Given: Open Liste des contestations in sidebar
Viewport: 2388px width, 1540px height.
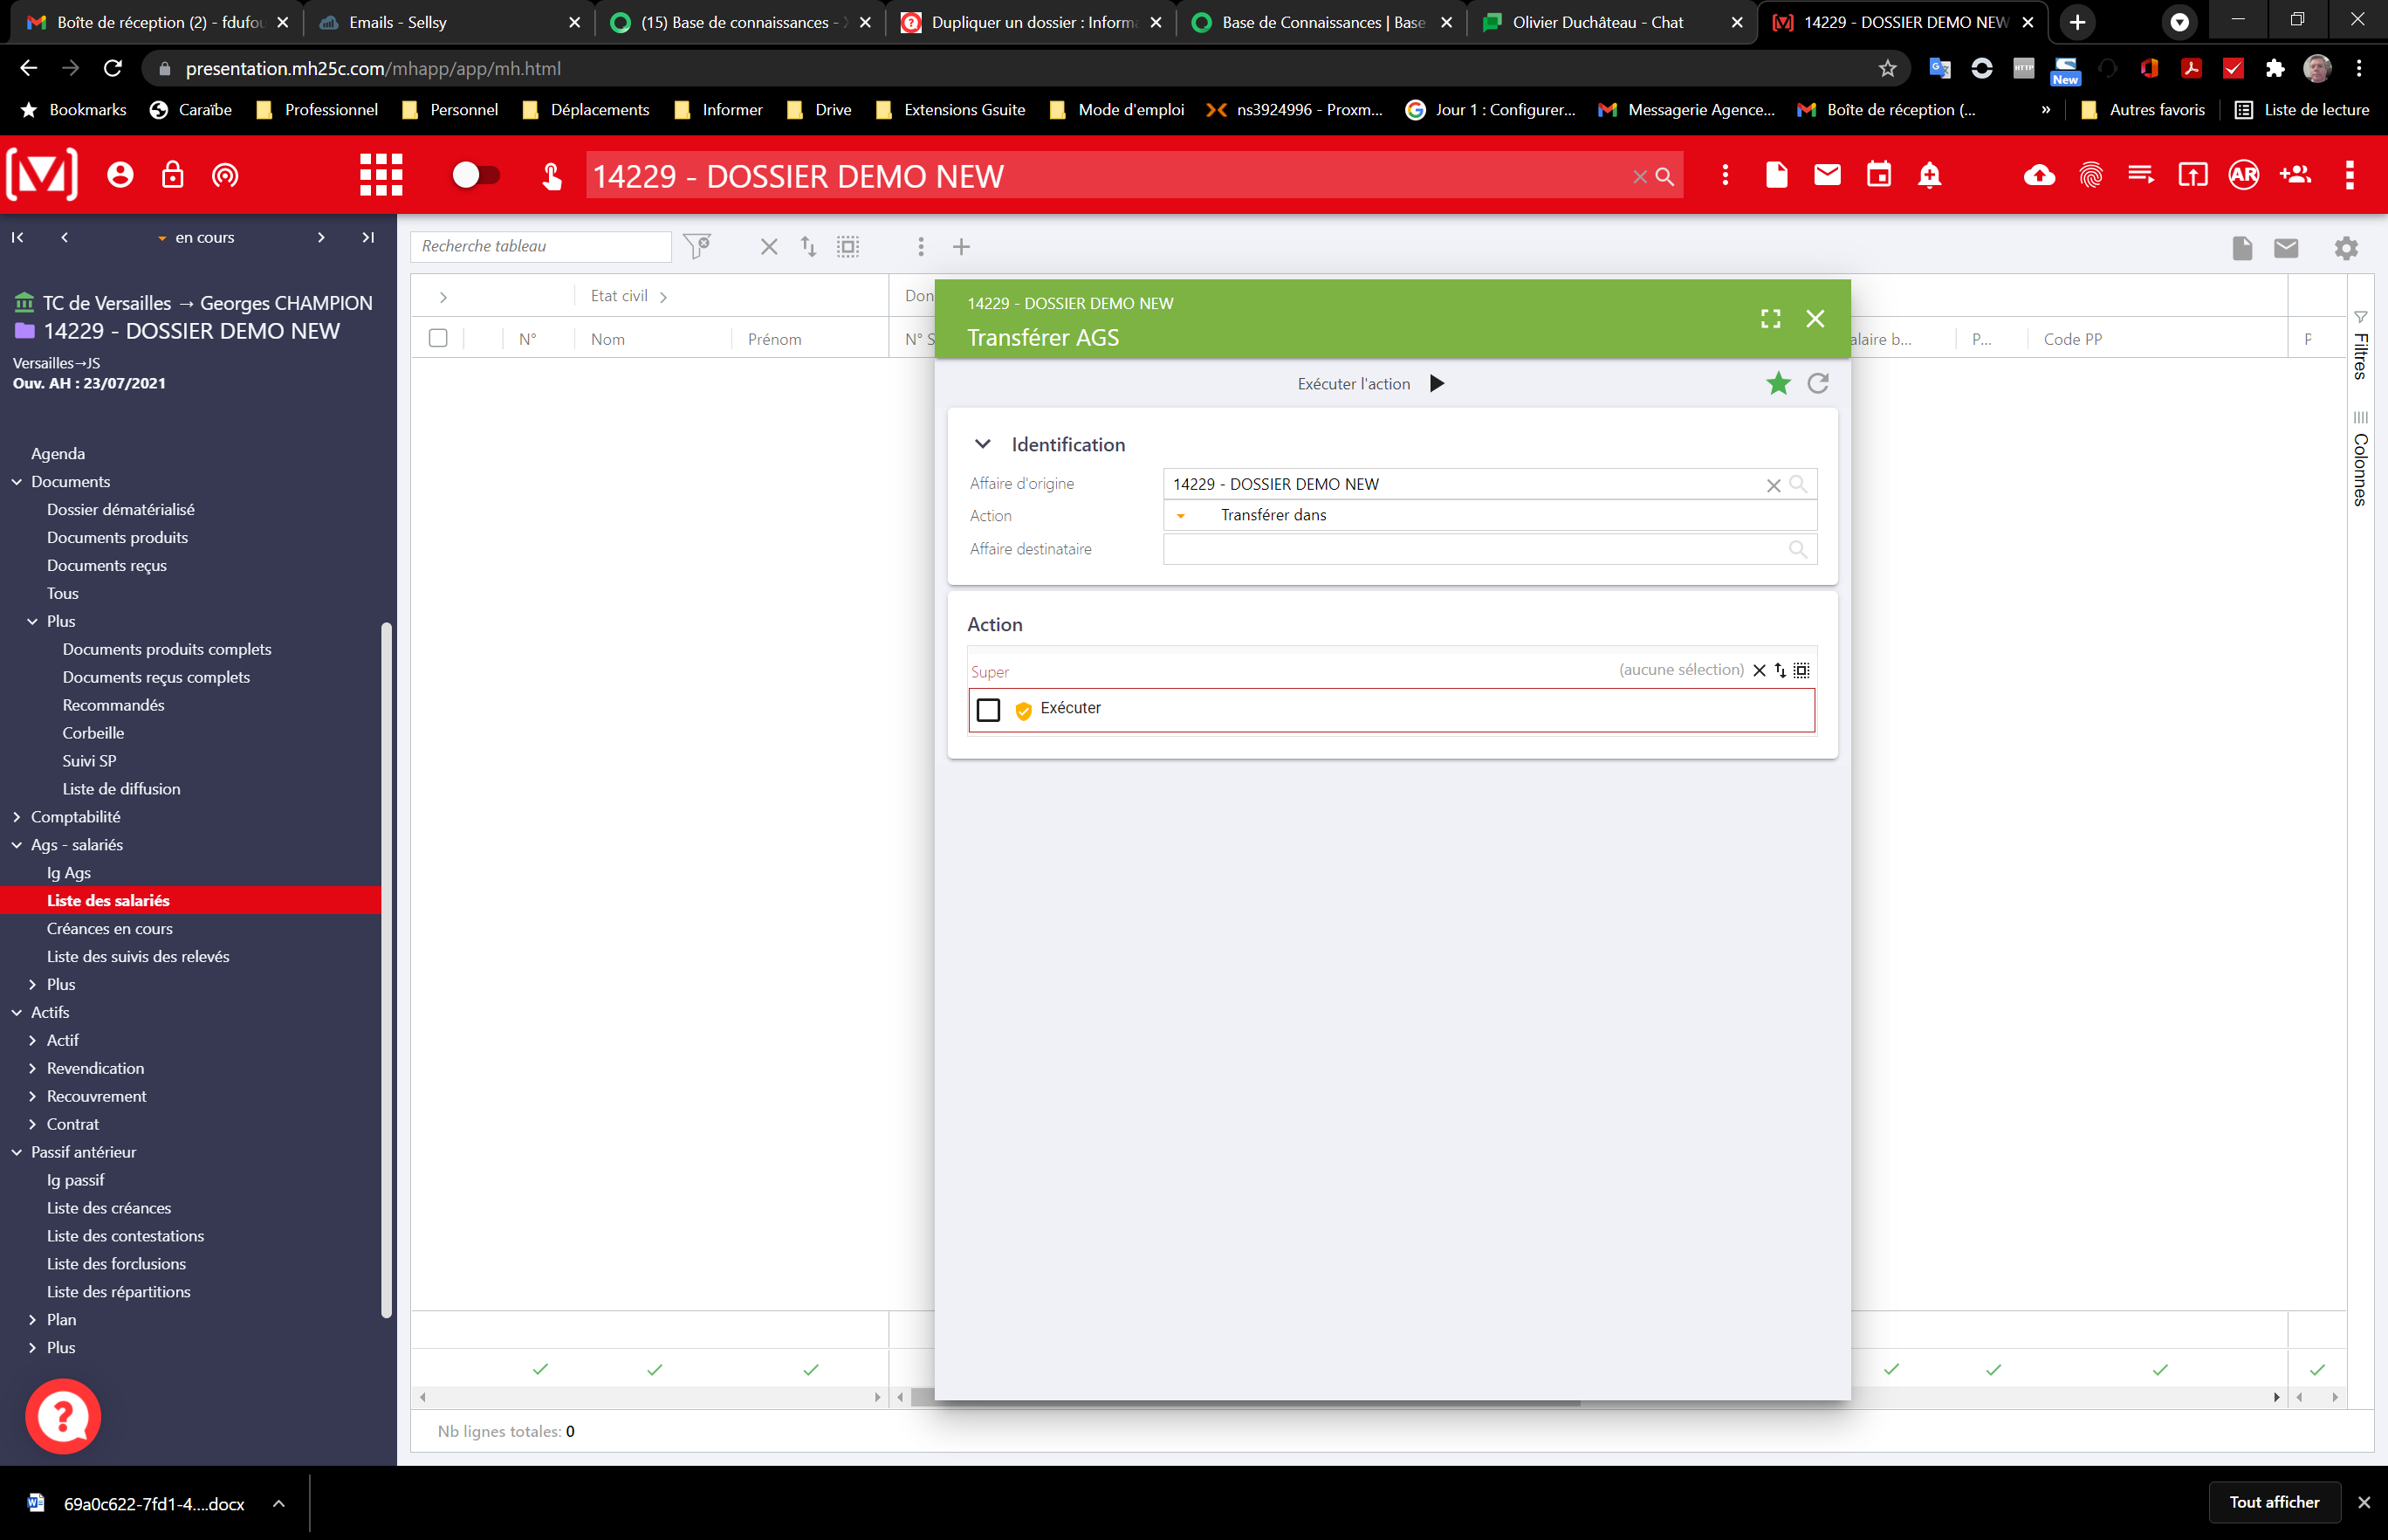Looking at the screenshot, I should [x=126, y=1236].
